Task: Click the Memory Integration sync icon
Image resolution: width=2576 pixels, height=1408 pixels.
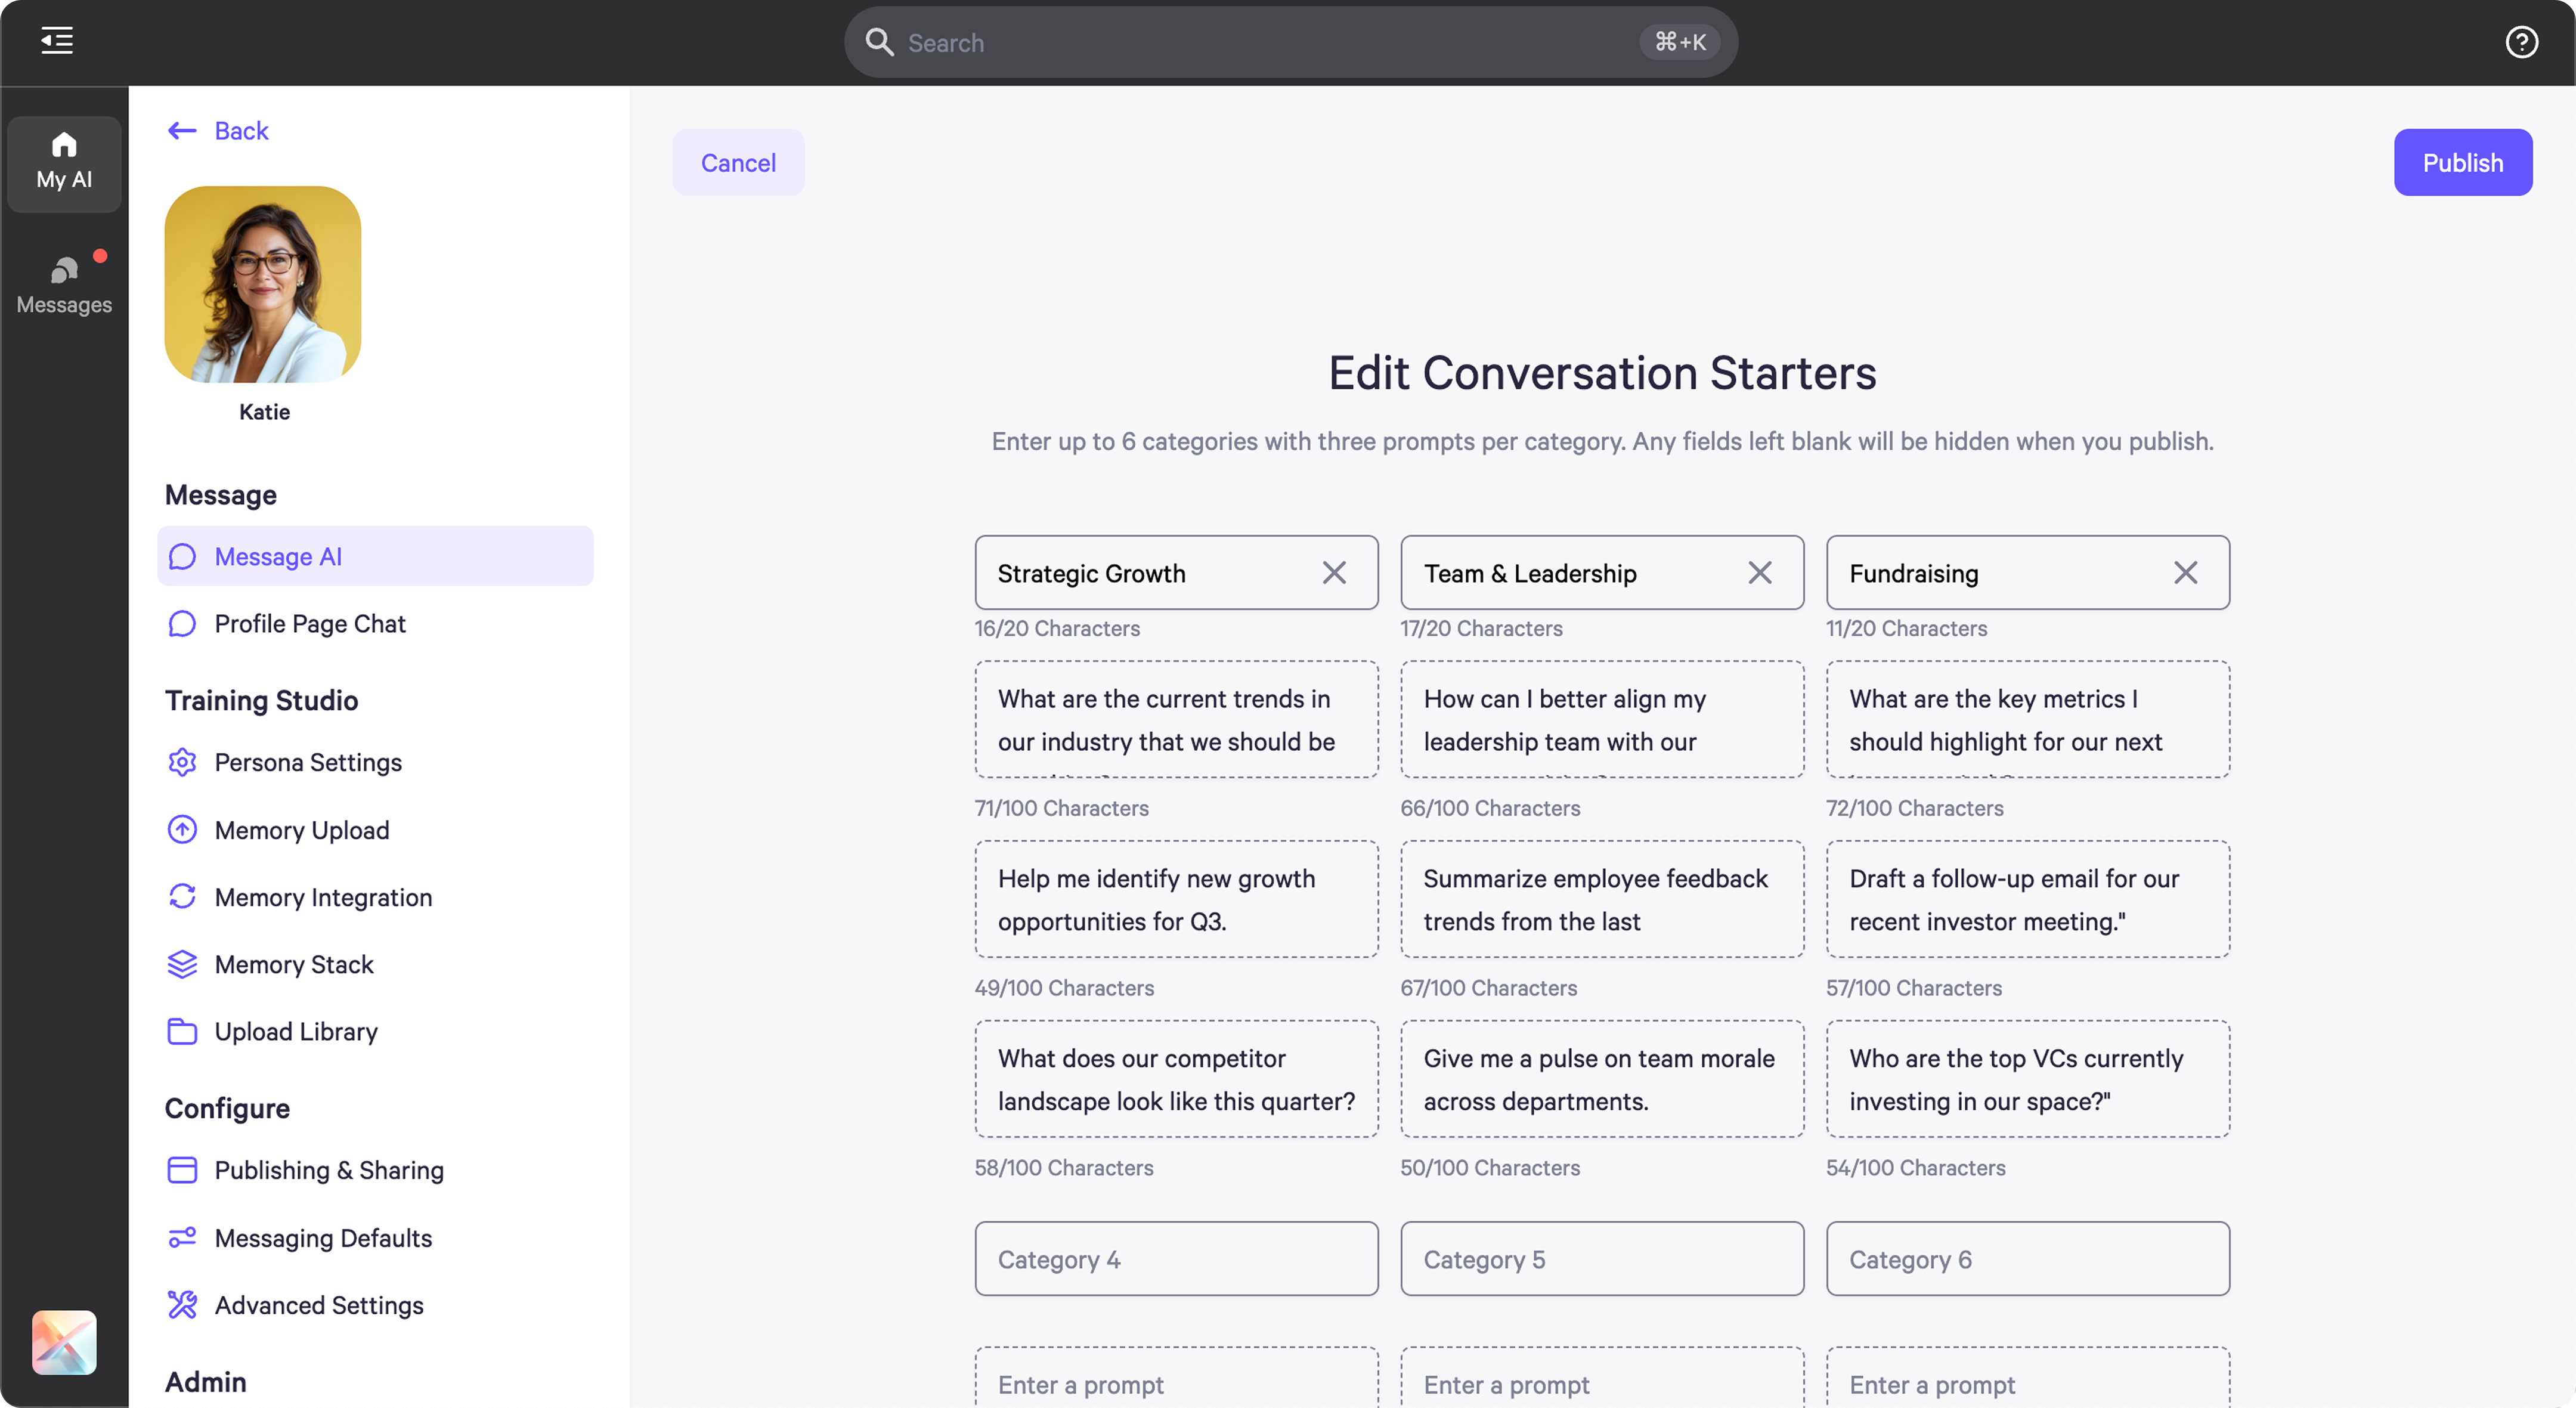Action: click(x=182, y=896)
